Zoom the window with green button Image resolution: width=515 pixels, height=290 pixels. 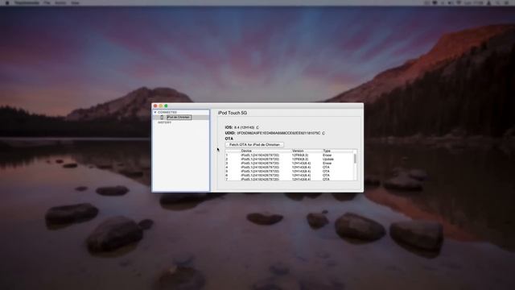pyautogui.click(x=166, y=106)
